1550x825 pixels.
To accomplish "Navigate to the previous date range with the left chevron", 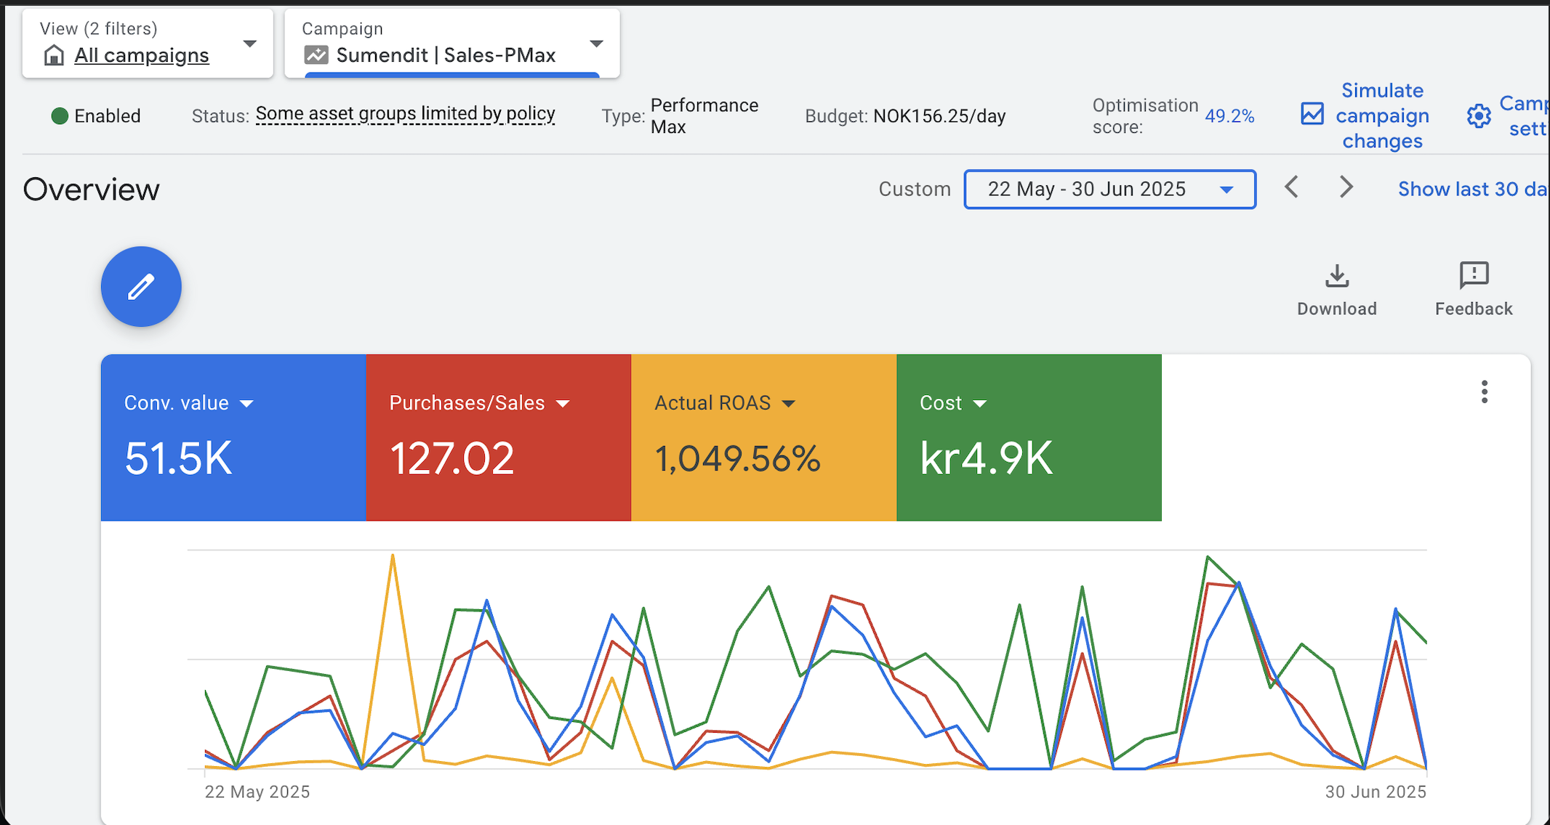I will pos(1291,187).
